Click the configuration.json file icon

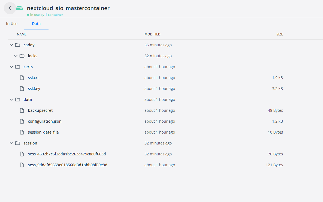(22, 121)
